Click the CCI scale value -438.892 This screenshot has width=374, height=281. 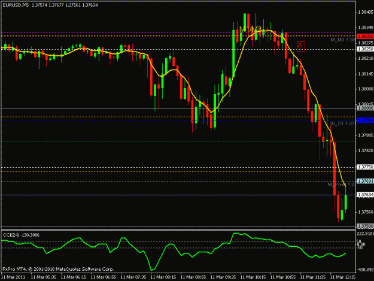(366, 270)
